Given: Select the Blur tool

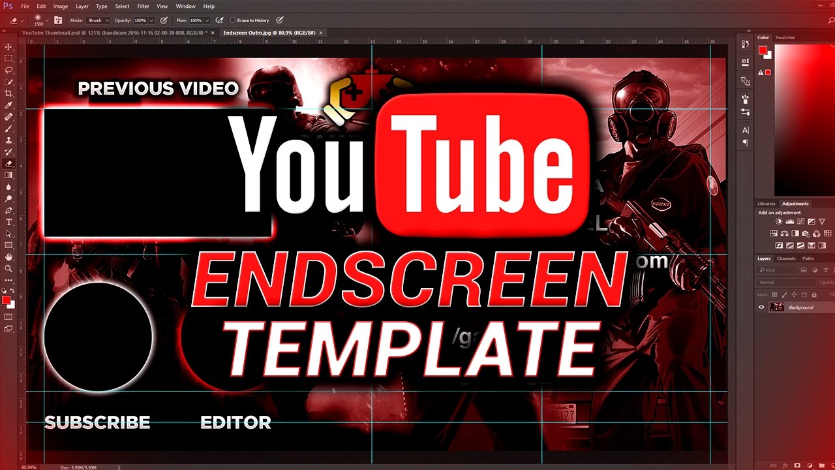Looking at the screenshot, I should (x=8, y=187).
